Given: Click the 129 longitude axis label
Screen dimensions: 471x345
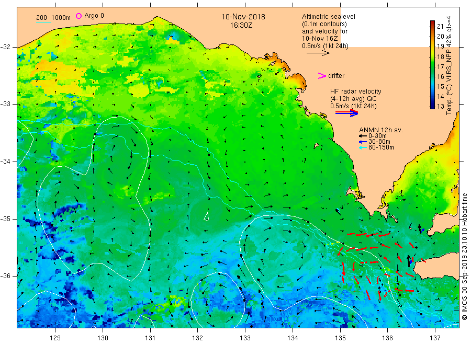Looking at the screenshot, I should click(55, 338).
